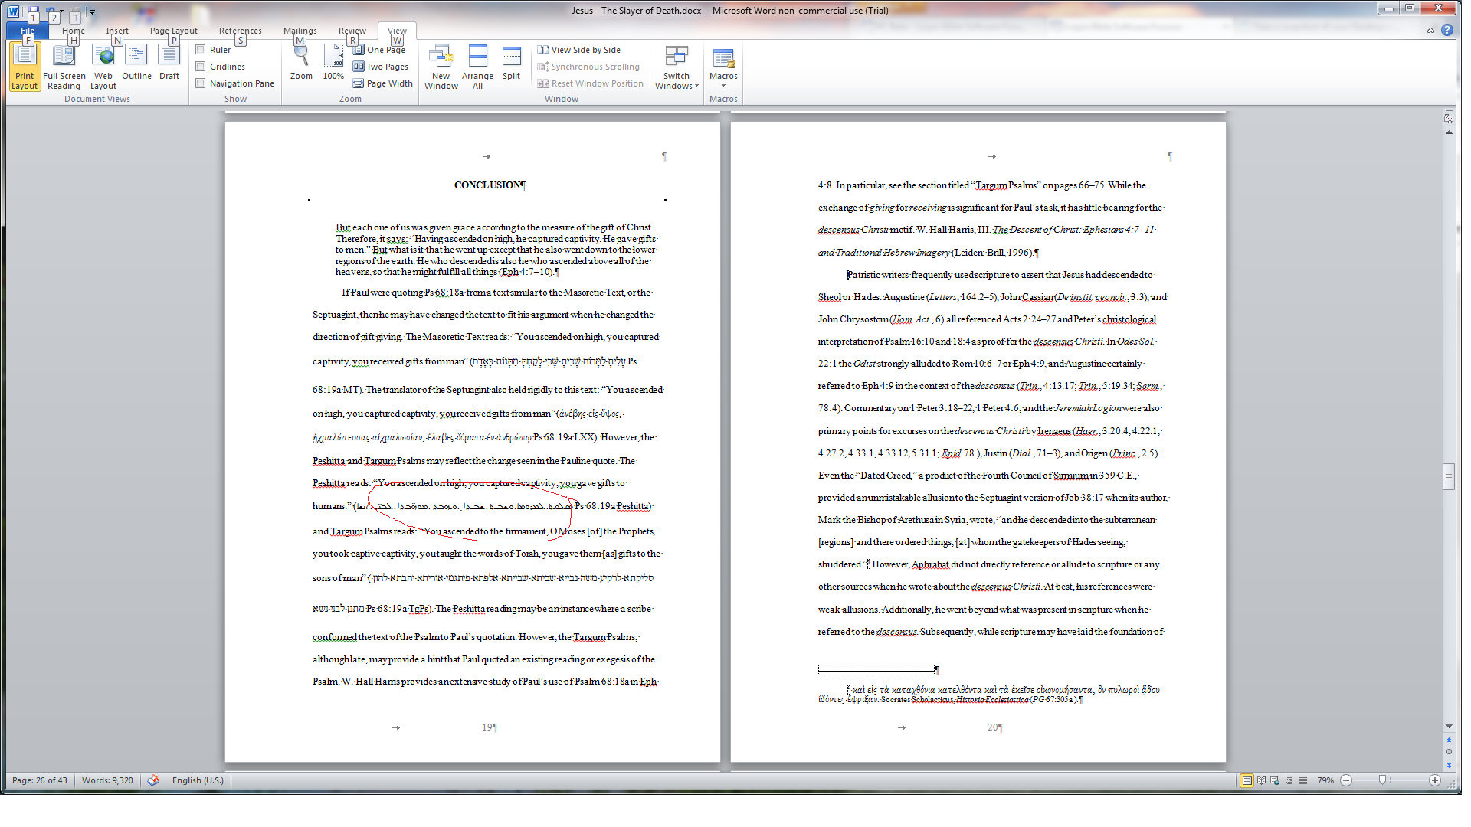Viewport: 1471px width, 827px height.
Task: Click the Outline view status bar icon
Action: coord(1289,780)
